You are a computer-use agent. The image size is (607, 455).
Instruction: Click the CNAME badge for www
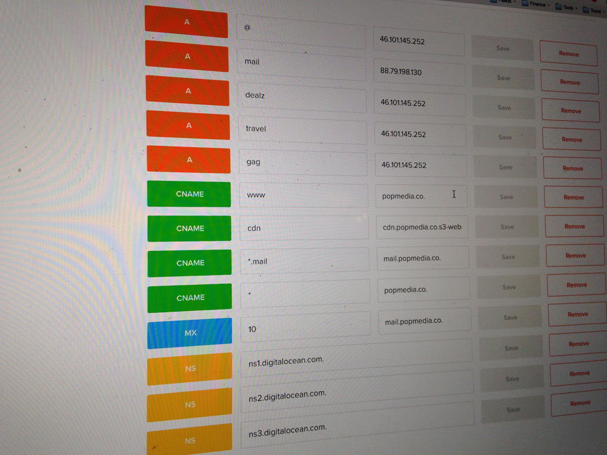pyautogui.click(x=189, y=194)
